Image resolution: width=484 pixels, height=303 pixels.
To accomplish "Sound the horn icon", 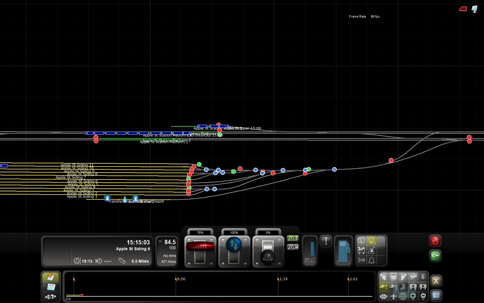I will coord(361,260).
